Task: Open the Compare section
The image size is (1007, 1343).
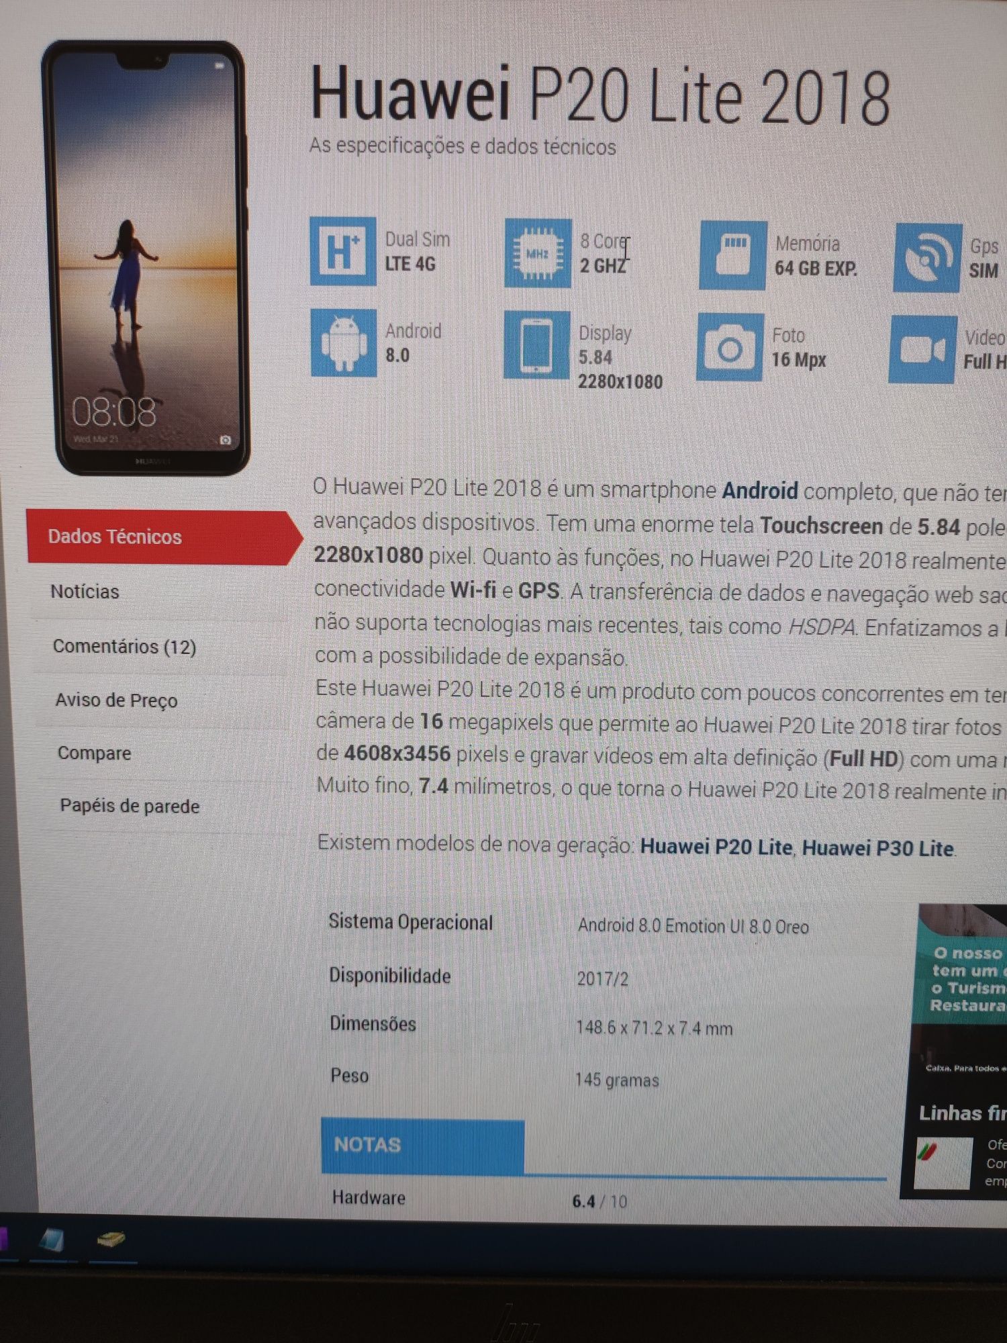Action: (x=94, y=753)
